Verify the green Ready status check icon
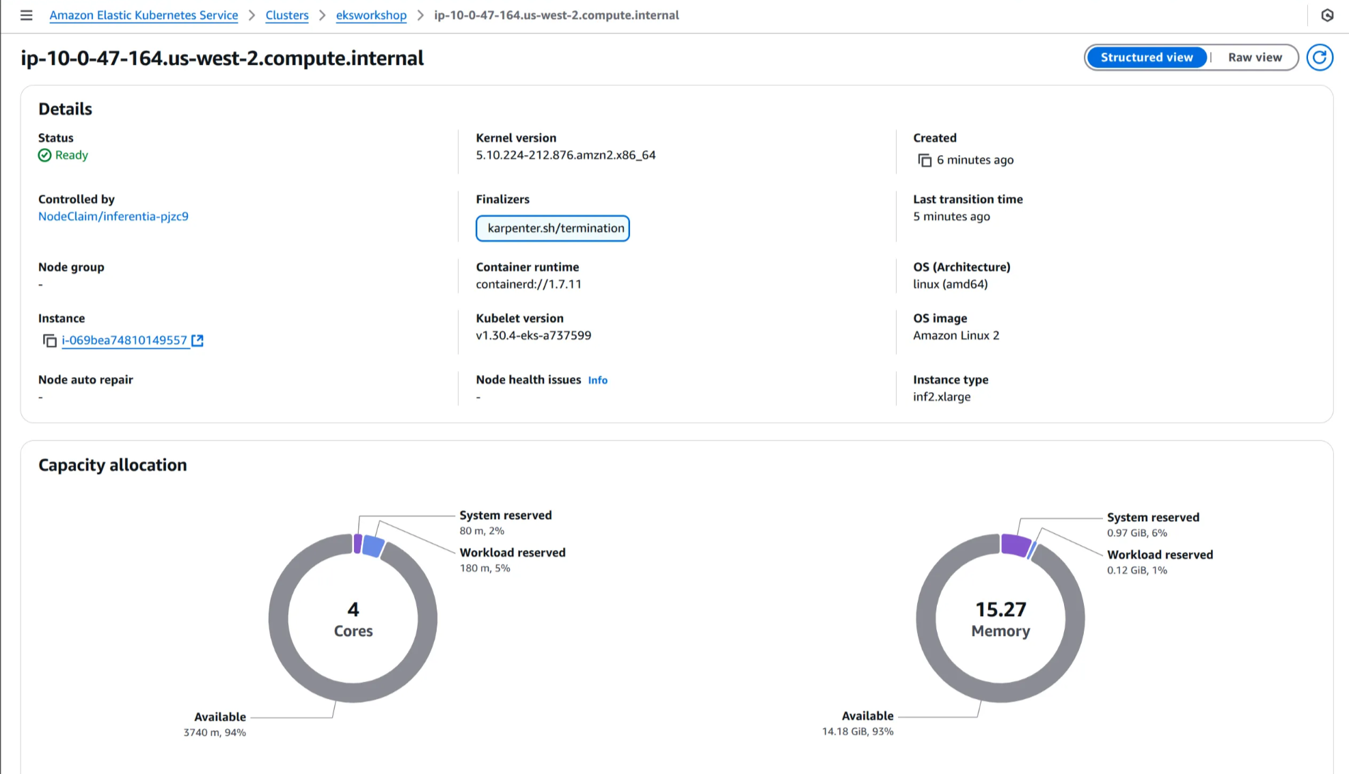The height and width of the screenshot is (774, 1349). 44,155
